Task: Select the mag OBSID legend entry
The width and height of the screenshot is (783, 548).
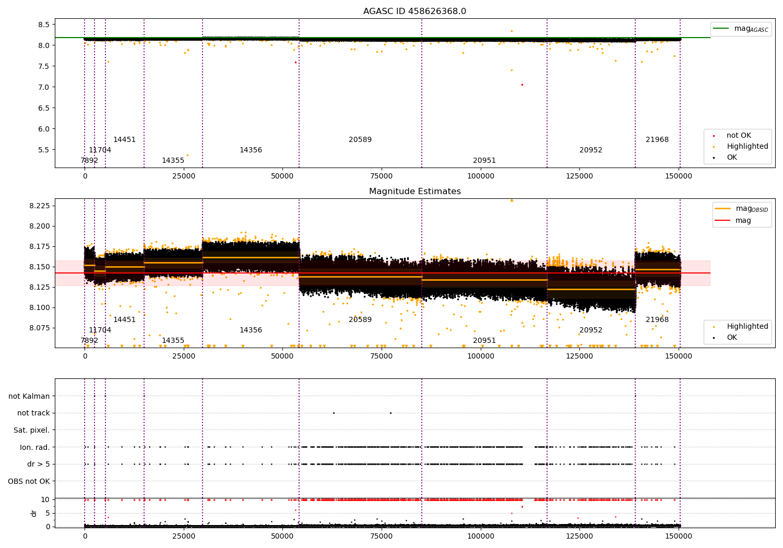Action: click(741, 209)
